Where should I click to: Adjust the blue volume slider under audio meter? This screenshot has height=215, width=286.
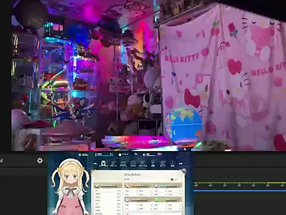[x=240, y=191]
